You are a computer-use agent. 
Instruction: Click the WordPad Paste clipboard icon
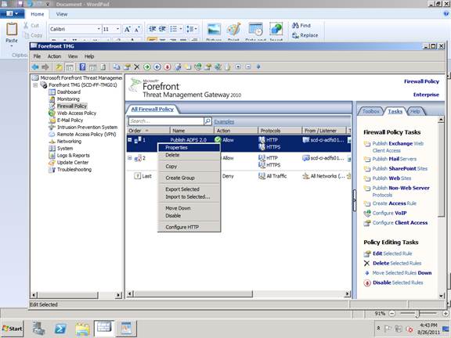point(12,29)
